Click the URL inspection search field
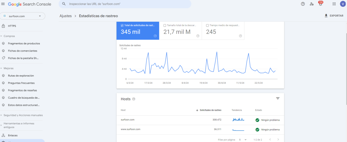Screen dimensions: 347x142 [x=125, y=4]
